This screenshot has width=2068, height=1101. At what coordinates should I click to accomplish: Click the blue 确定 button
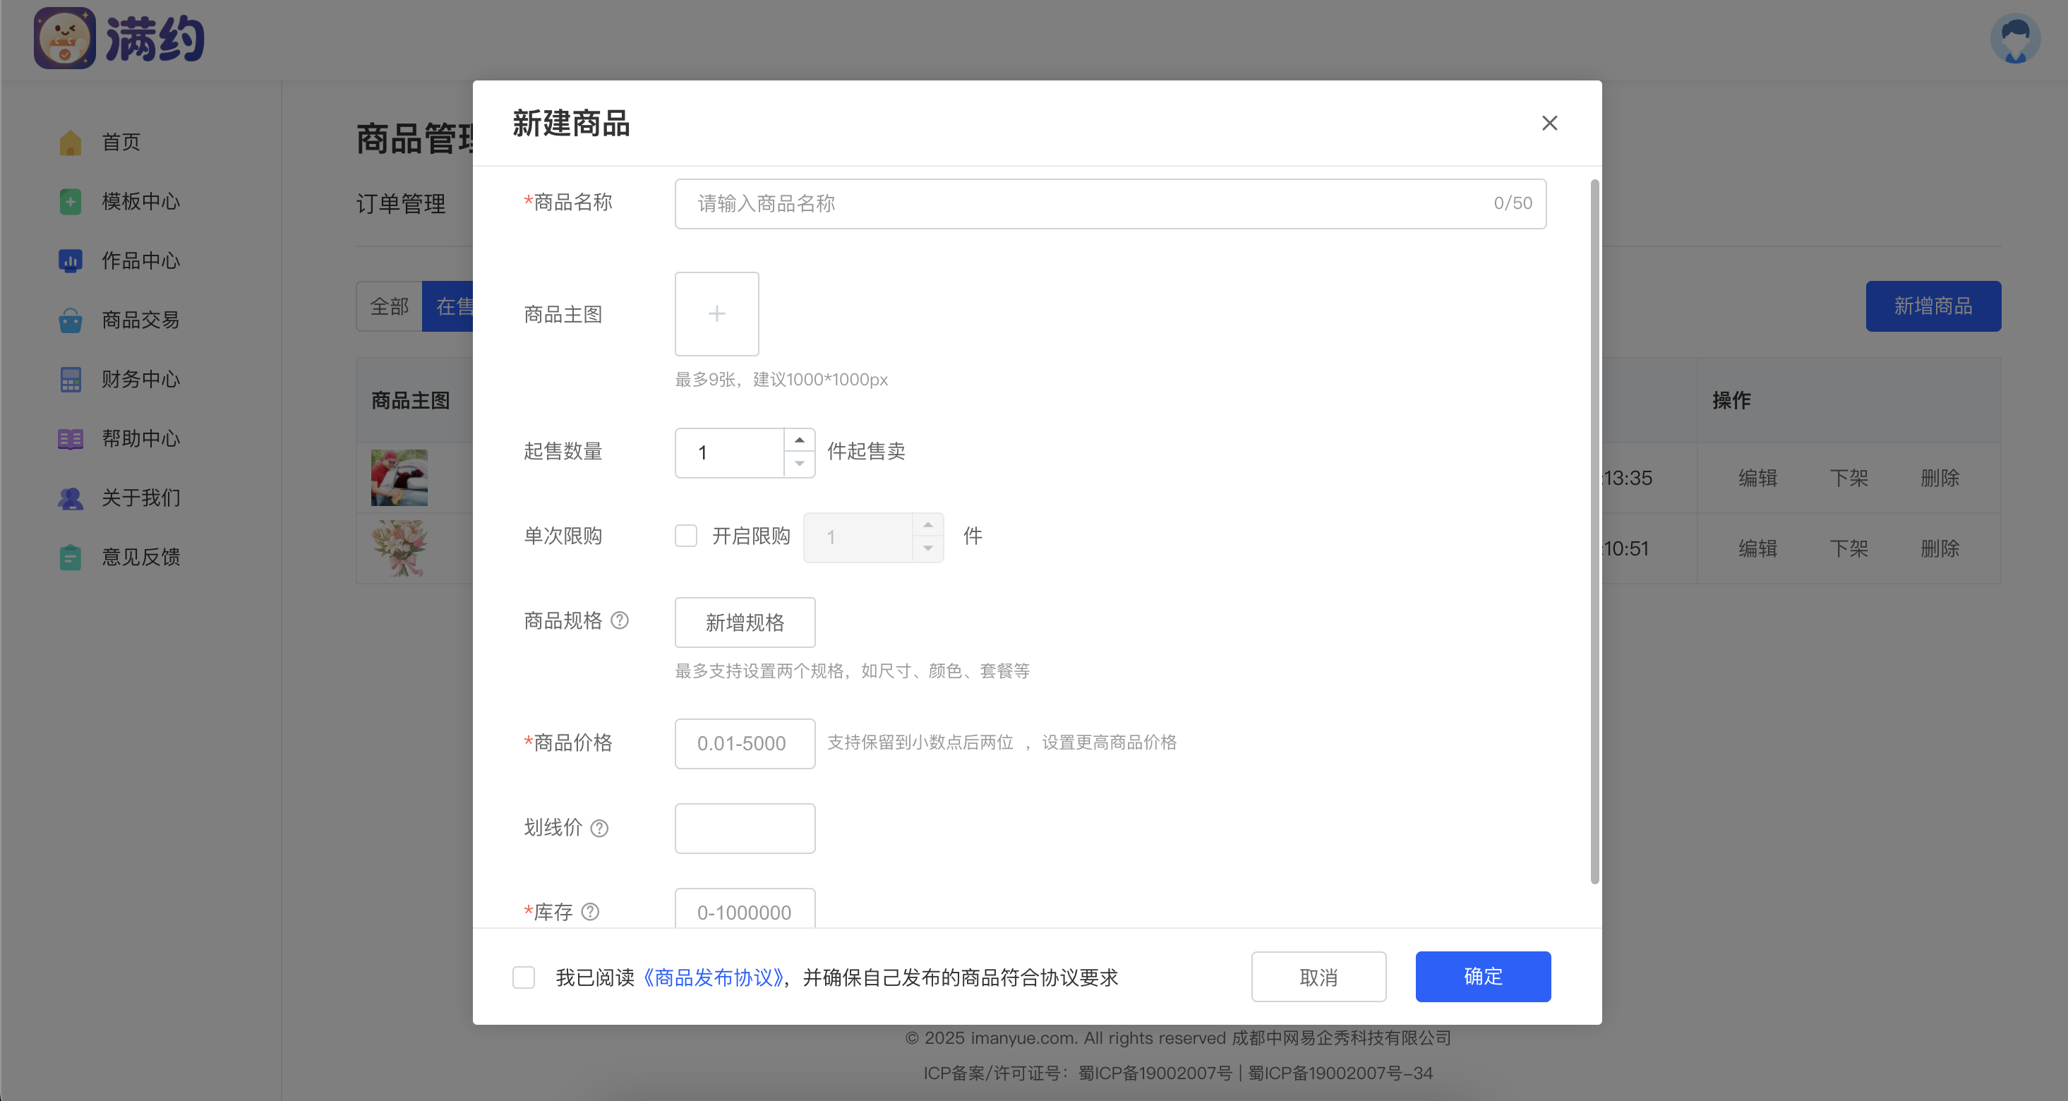click(1482, 977)
